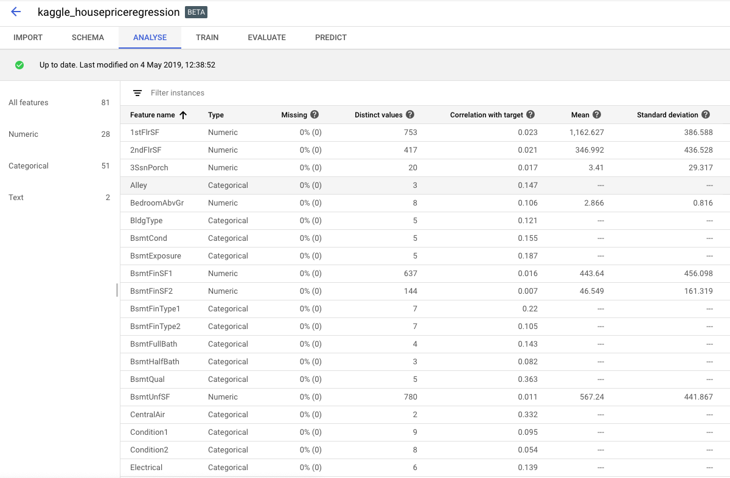The image size is (730, 478).
Task: Open the EVALUATE tab
Action: 266,38
